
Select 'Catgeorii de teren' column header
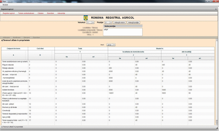[15, 48]
